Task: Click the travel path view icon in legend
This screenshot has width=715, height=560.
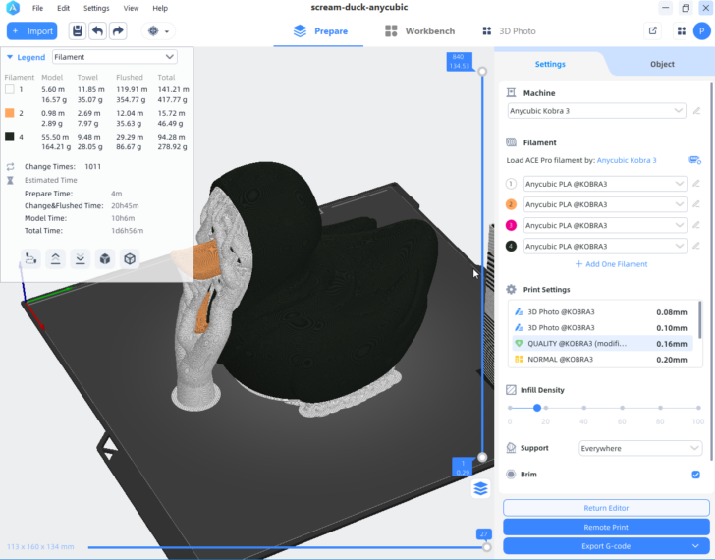Action: click(31, 259)
